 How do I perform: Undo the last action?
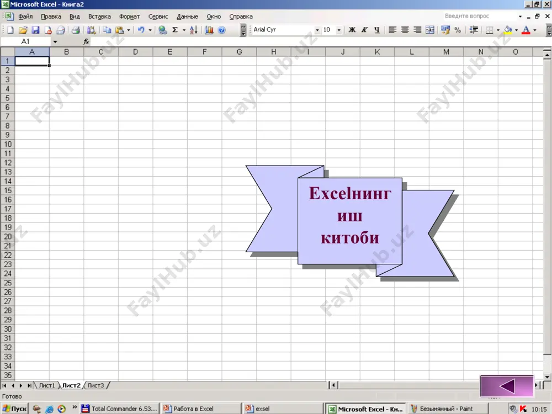(x=141, y=30)
